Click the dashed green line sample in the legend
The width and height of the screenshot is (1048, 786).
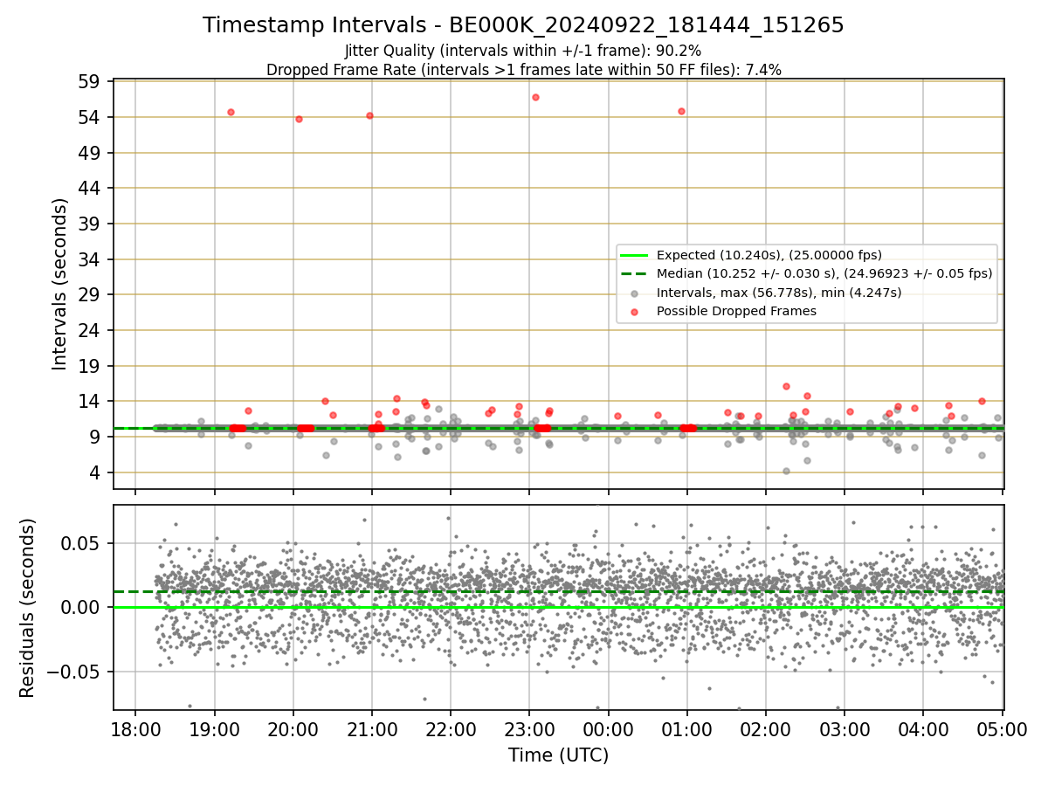coord(634,273)
